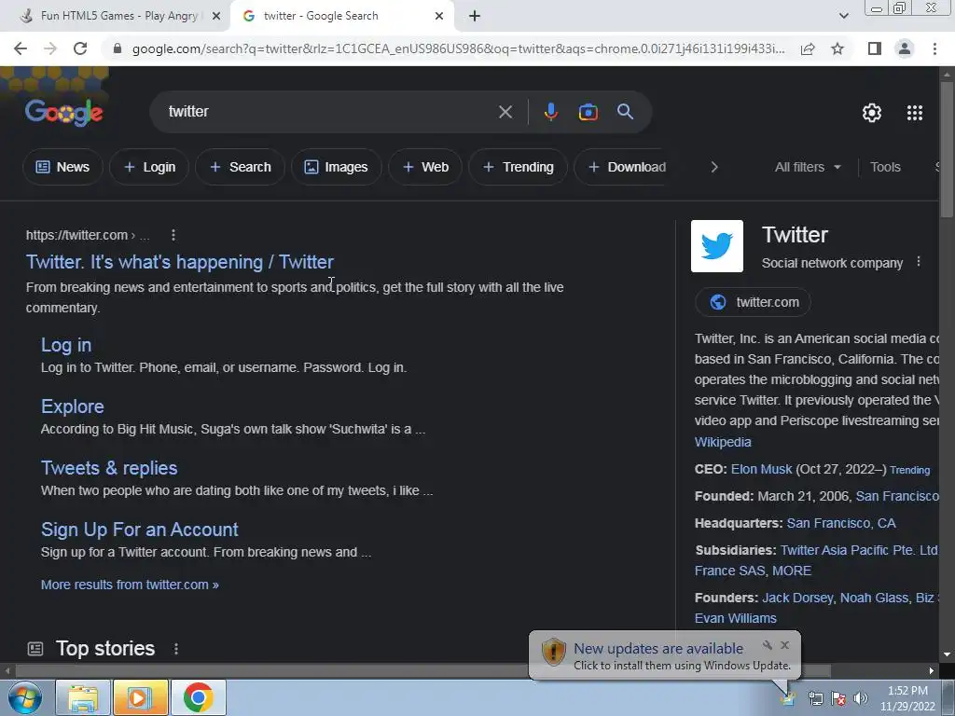Image resolution: width=955 pixels, height=716 pixels.
Task: Open options dots next to Top stories
Action: click(x=176, y=649)
